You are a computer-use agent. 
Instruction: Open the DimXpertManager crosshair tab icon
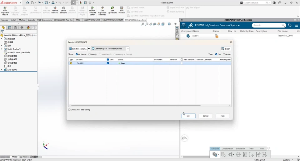22,27
